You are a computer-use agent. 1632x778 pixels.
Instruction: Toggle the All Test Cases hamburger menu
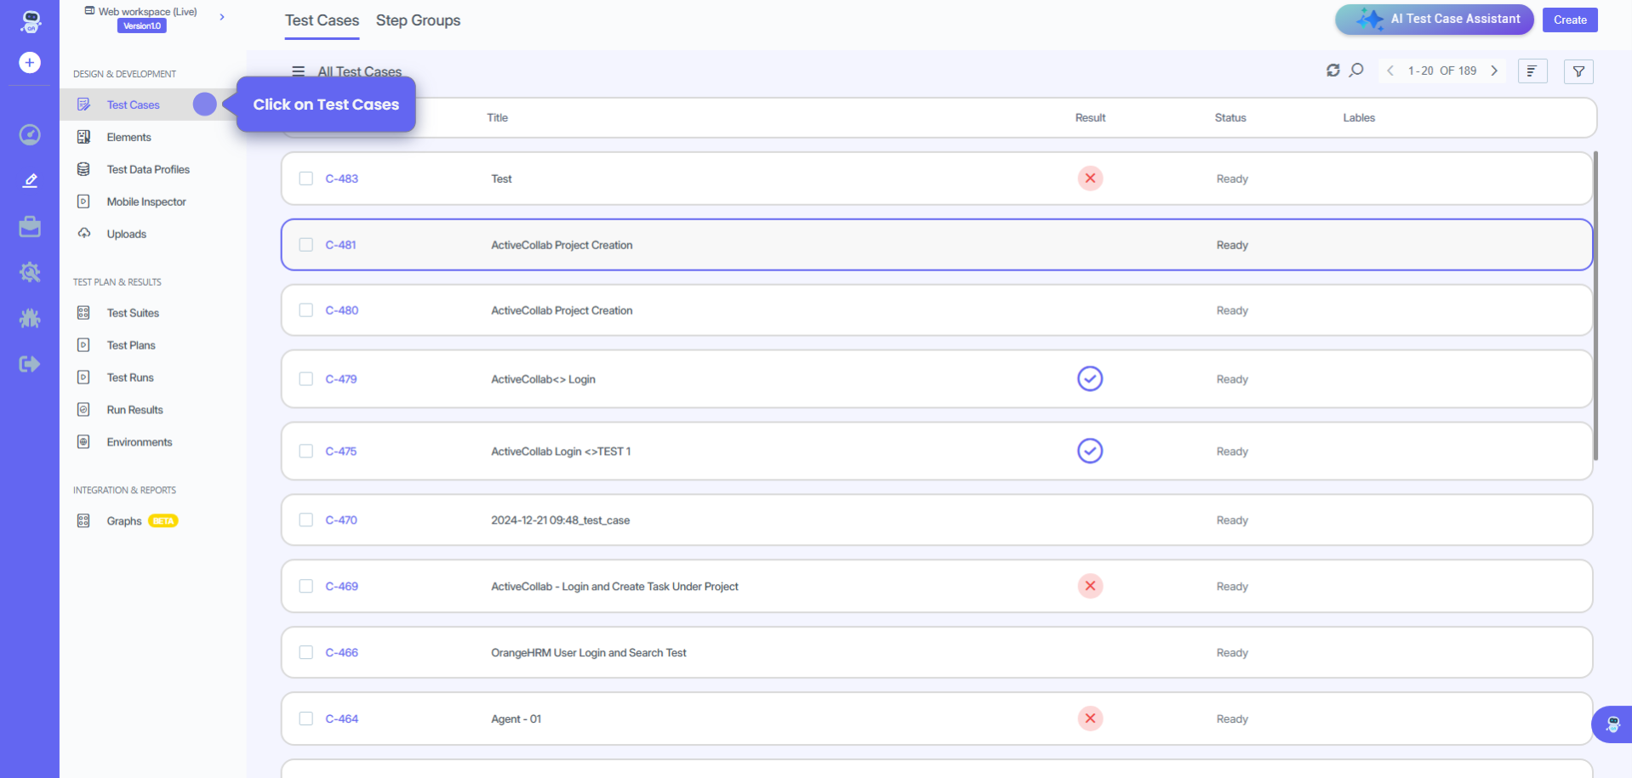pyautogui.click(x=299, y=71)
